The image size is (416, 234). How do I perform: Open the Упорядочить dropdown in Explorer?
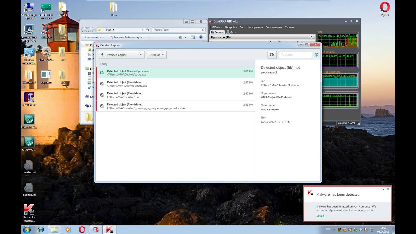(x=94, y=37)
